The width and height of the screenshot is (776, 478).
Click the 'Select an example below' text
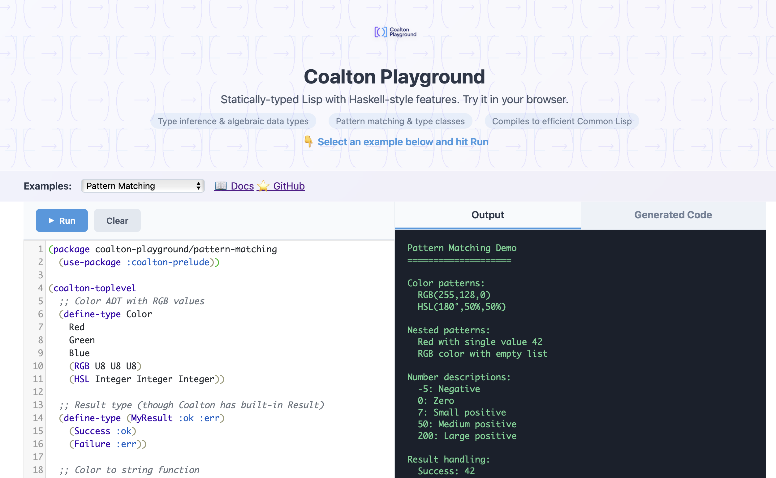pos(403,142)
